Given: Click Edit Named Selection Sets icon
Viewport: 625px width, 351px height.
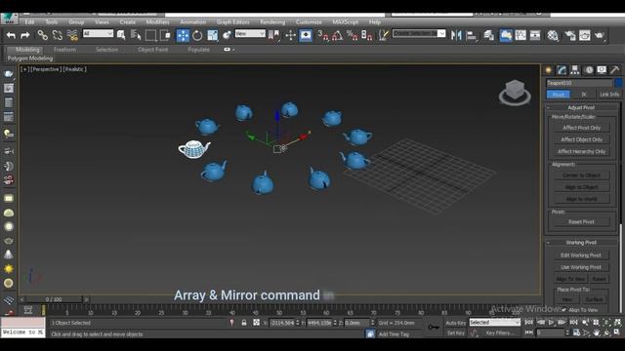Looking at the screenshot, I should (383, 35).
